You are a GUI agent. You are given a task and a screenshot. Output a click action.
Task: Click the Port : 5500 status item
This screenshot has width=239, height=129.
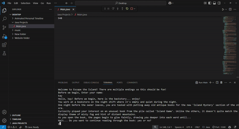click(219, 127)
